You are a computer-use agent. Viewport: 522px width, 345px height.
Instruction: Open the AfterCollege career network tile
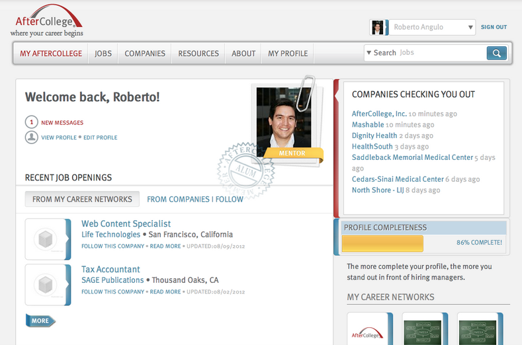[368, 330]
